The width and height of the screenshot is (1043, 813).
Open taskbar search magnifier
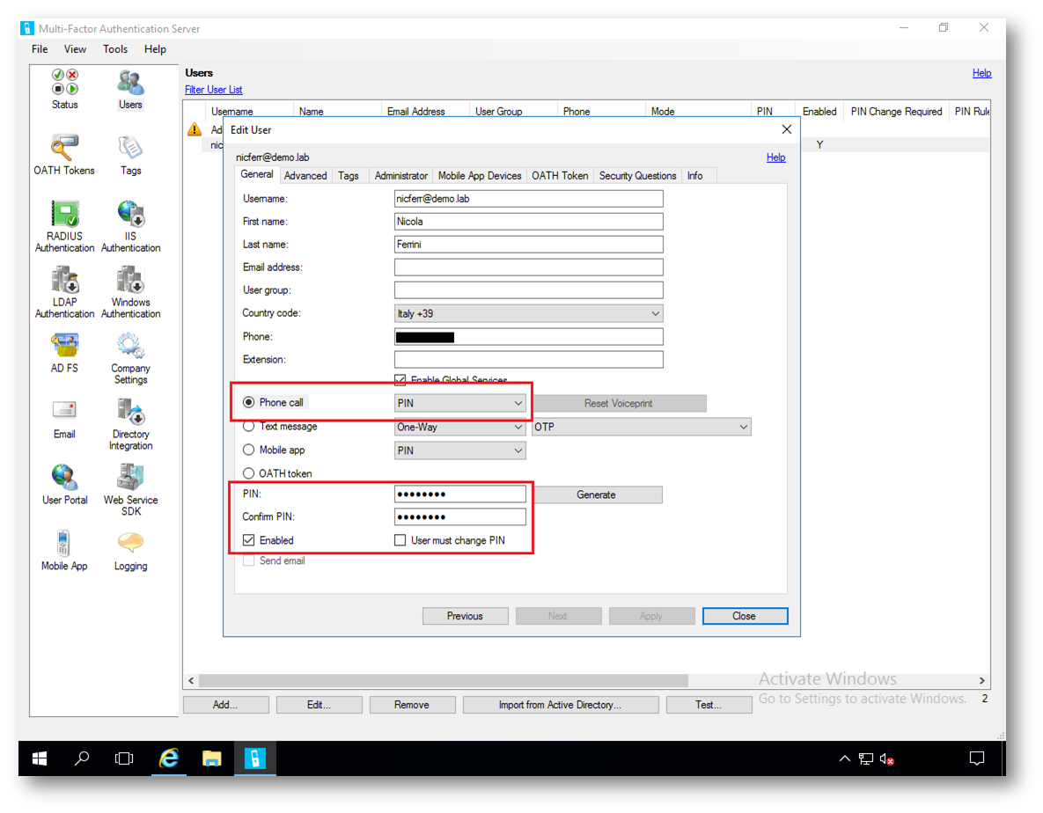pyautogui.click(x=82, y=758)
